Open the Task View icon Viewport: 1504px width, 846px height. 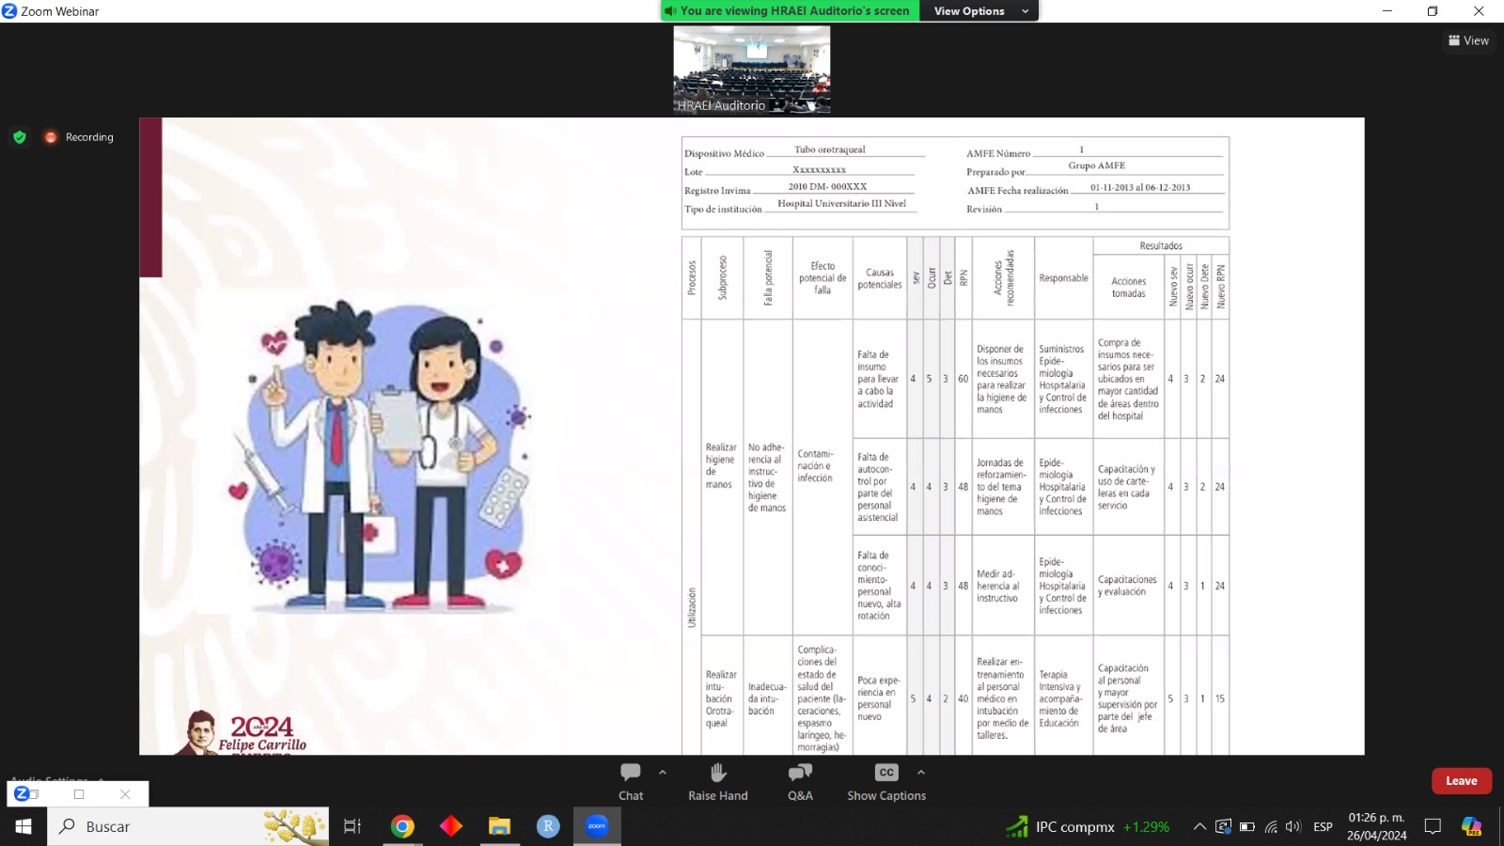pyautogui.click(x=352, y=826)
